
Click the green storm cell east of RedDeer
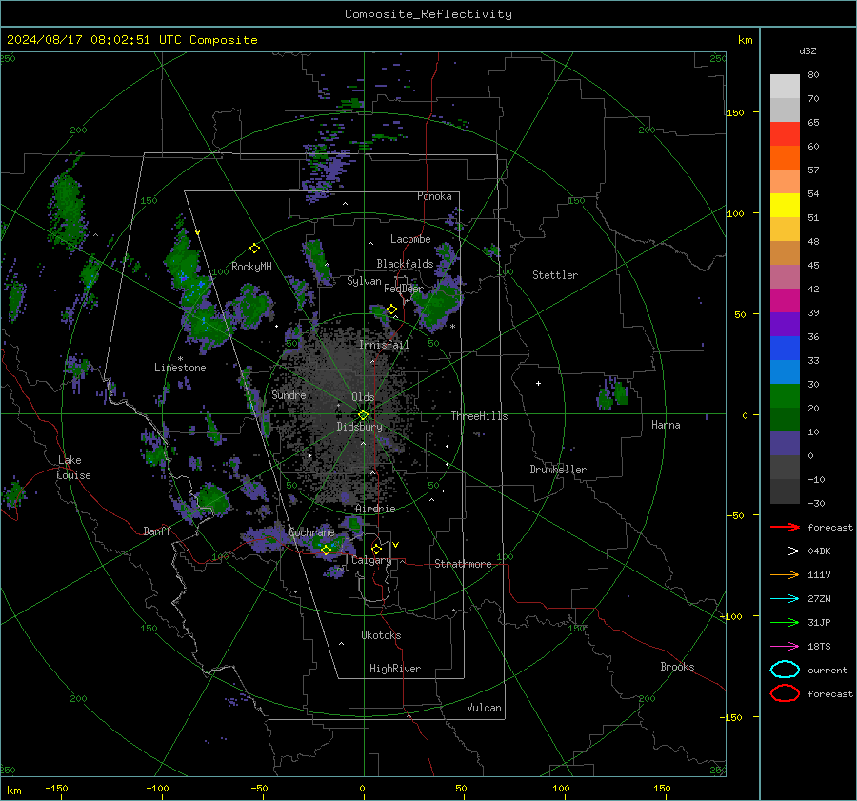pos(439,307)
